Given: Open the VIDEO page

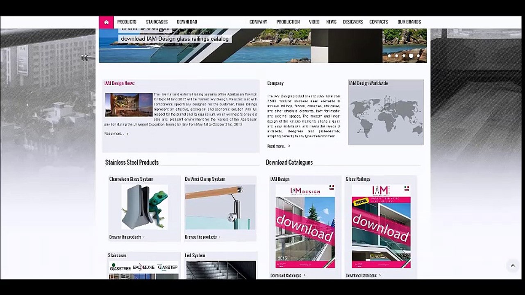Looking at the screenshot, I should tap(314, 22).
